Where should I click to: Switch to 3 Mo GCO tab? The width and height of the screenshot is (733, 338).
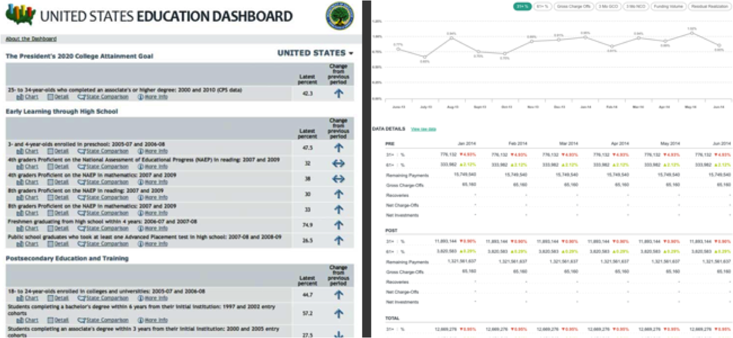pos(608,6)
